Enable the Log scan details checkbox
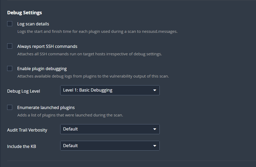Screen dimensions: 256x167 coord(10,24)
